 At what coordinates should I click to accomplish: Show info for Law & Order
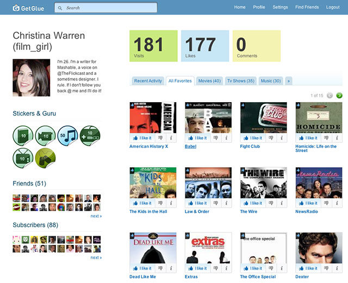226,203
